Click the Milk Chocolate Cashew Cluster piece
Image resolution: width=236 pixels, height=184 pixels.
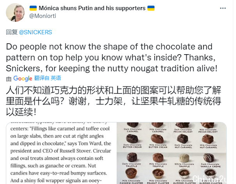click(x=131, y=173)
